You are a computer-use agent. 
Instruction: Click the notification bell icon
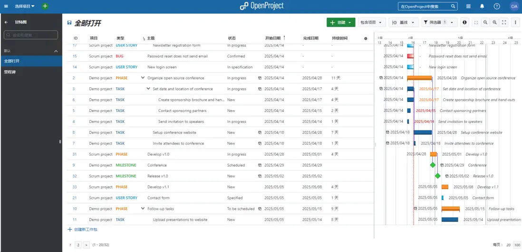tap(482, 6)
